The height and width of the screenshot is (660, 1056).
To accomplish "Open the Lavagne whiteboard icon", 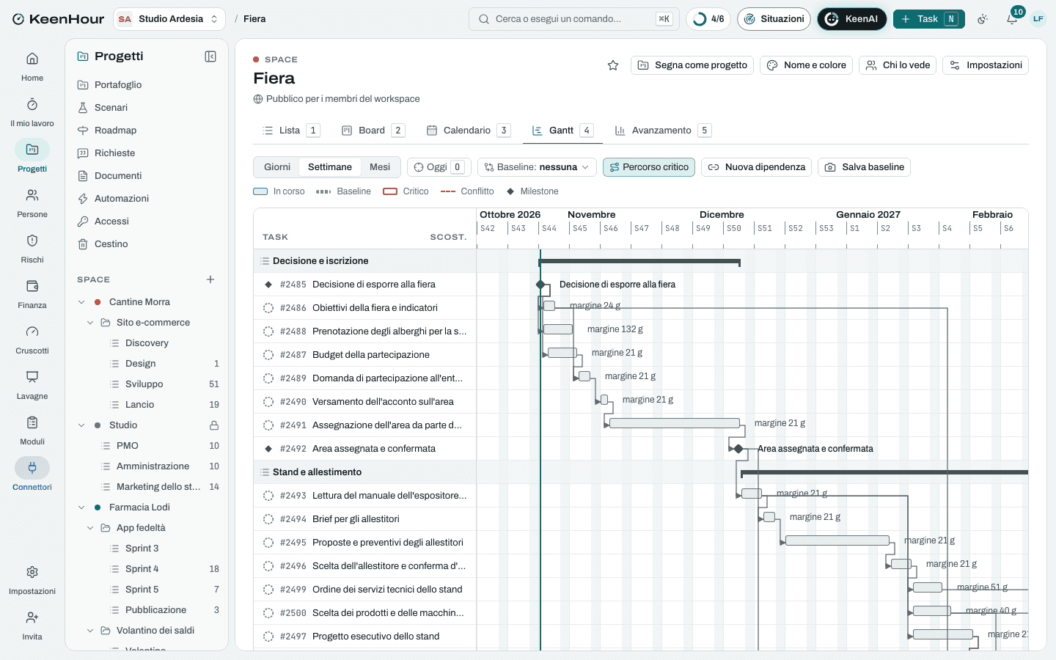I will pyautogui.click(x=32, y=377).
